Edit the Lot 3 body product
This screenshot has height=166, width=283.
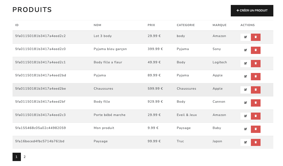245,37
